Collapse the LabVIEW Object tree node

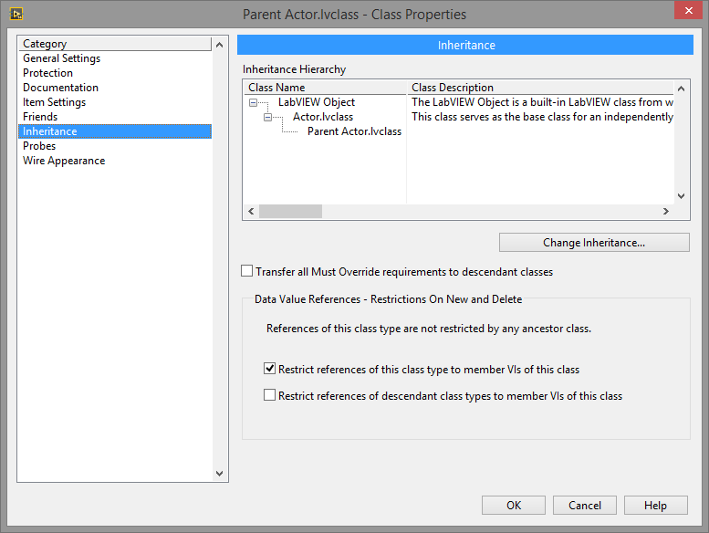click(254, 102)
